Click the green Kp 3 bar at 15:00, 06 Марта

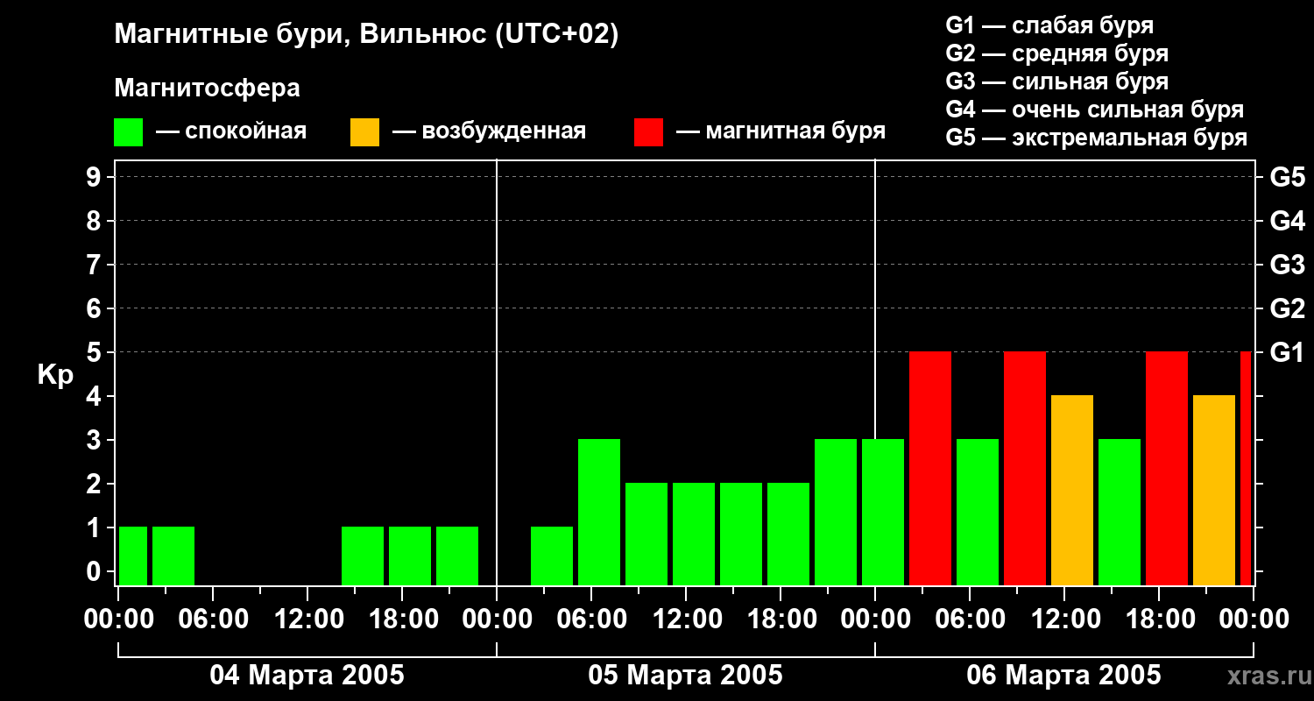[1120, 513]
